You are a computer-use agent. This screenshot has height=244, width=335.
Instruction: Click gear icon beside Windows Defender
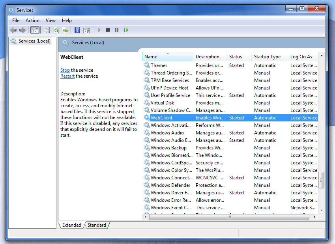tap(146, 184)
